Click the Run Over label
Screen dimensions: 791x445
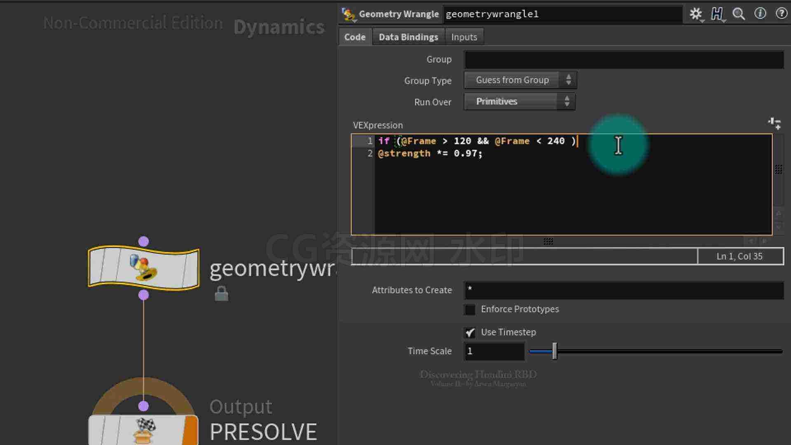coord(433,102)
